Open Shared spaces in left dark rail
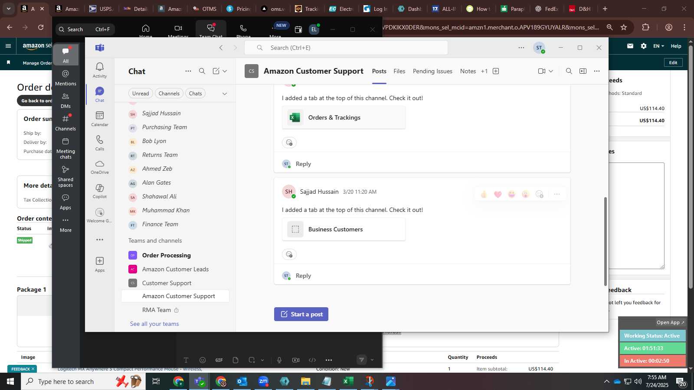Screen dimensions: 694x390 click(x=65, y=176)
